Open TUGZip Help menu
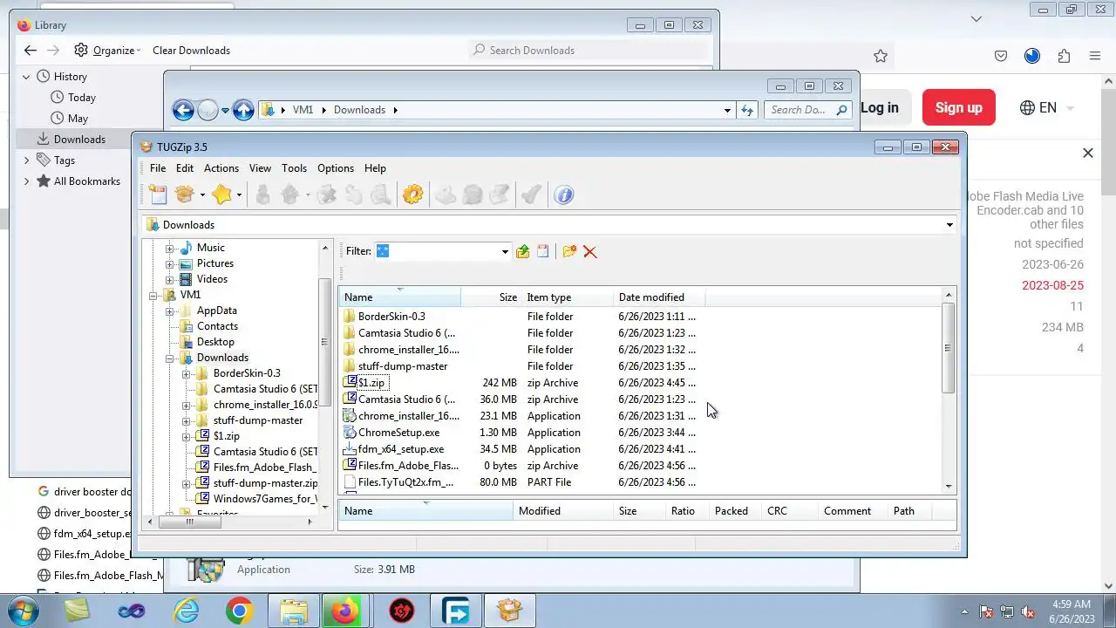The height and width of the screenshot is (628, 1116). click(x=375, y=168)
